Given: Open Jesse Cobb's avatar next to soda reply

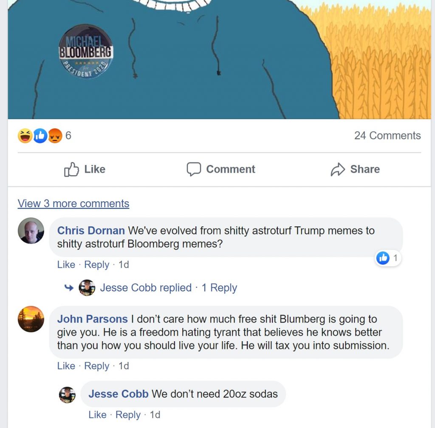Looking at the screenshot, I should point(67,395).
